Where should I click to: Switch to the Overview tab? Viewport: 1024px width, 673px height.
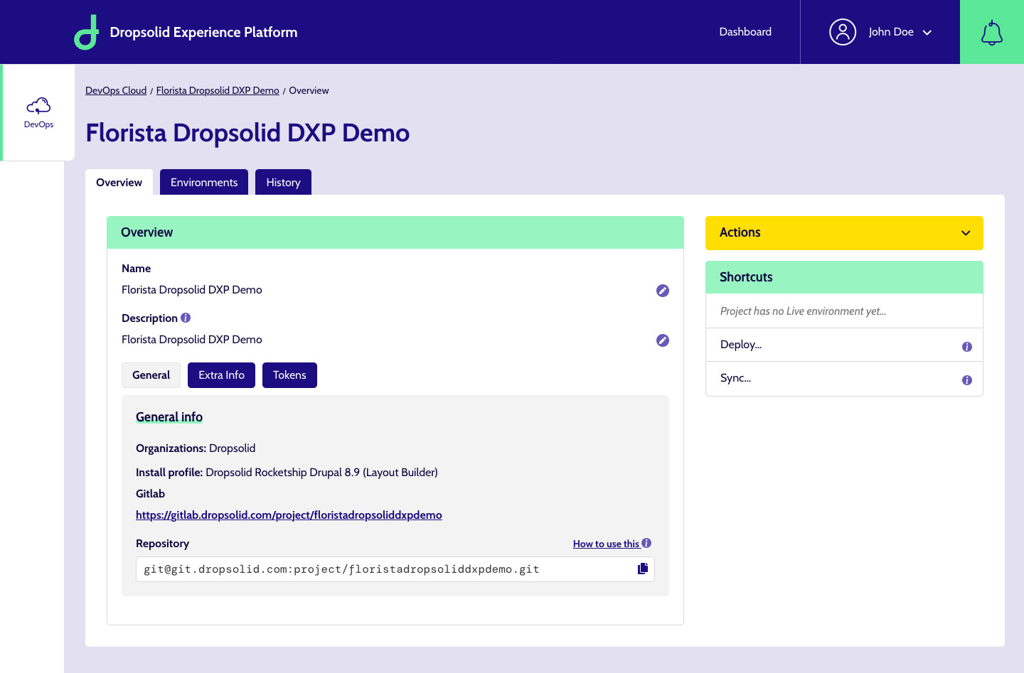[119, 182]
